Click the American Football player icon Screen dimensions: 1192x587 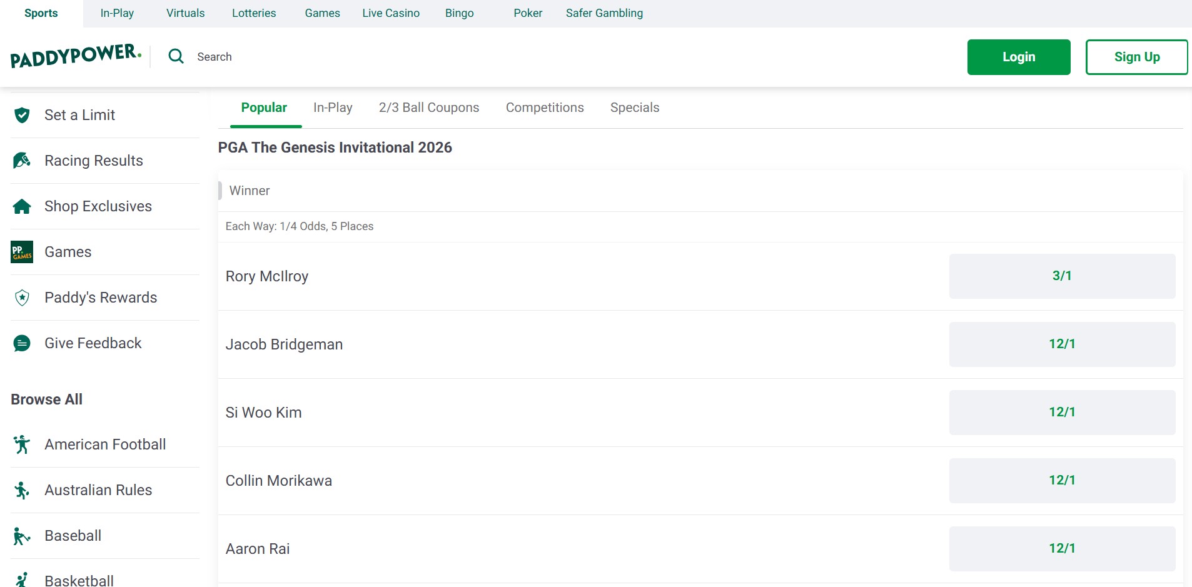[22, 444]
